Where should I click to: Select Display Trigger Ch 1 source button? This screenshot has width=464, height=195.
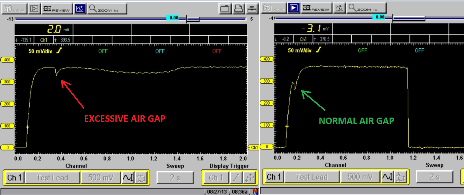click(216, 178)
